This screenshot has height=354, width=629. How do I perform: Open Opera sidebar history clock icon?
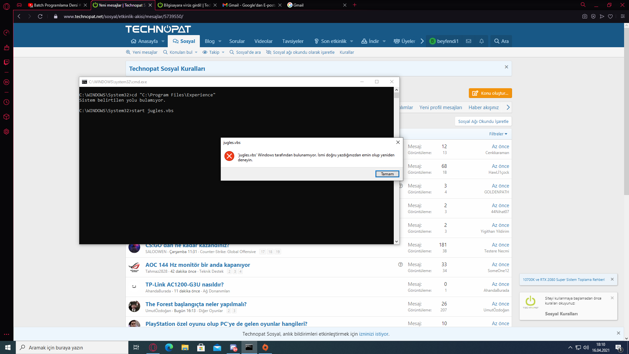(7, 102)
